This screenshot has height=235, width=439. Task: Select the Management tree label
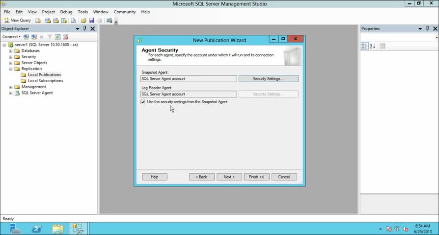(x=33, y=87)
